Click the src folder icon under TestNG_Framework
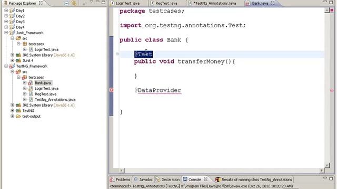 point(18,72)
